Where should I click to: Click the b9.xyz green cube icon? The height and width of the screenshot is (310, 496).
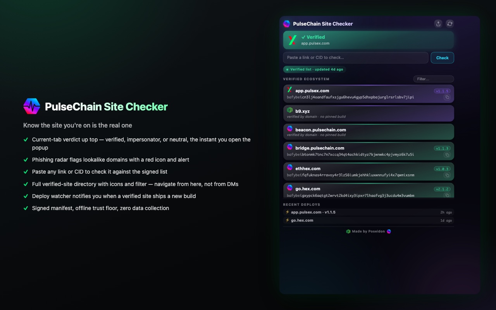289,110
